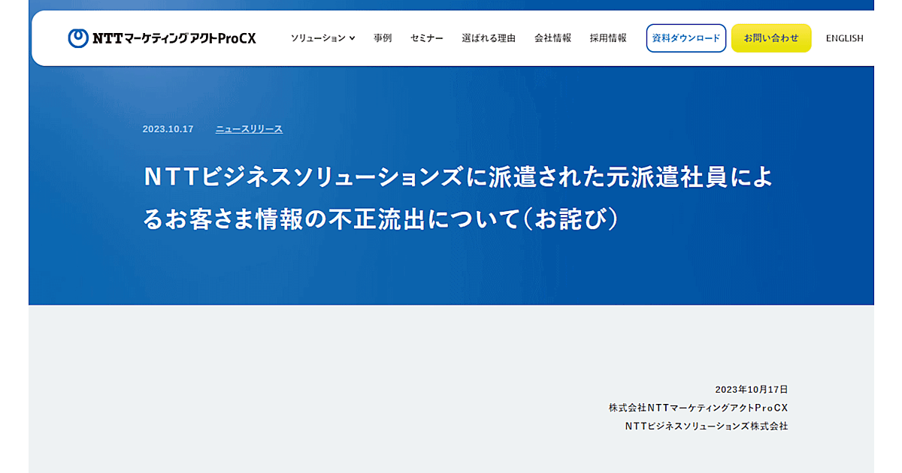Screen dimensions: 902x473
Task: Open the ソリューション menu item
Action: 318,38
